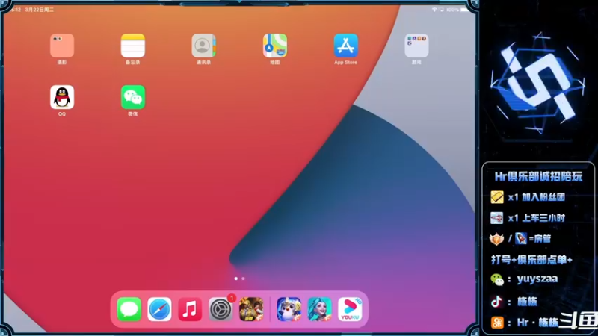The image size is (598, 336).
Task: Click the rocket gift icon
Action: [x=521, y=238]
